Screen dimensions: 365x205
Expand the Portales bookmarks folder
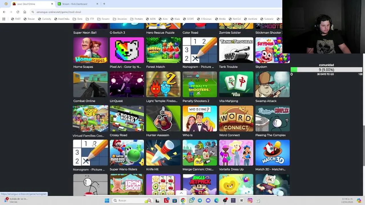(136, 19)
